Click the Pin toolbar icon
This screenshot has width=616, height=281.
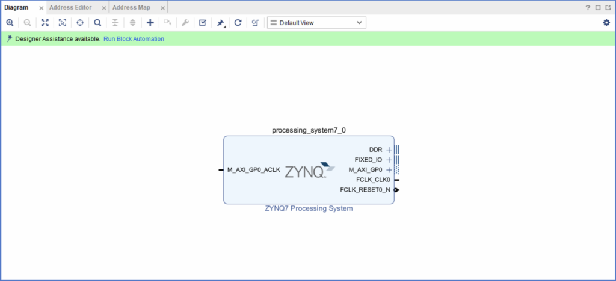[220, 23]
